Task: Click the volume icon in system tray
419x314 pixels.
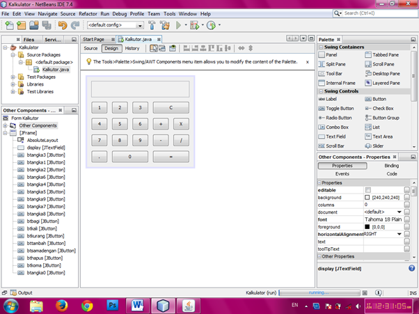Action: pos(358,306)
